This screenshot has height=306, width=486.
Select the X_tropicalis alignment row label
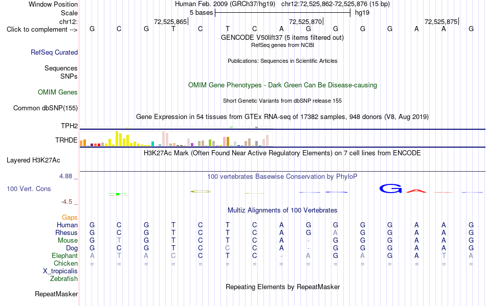point(60,271)
